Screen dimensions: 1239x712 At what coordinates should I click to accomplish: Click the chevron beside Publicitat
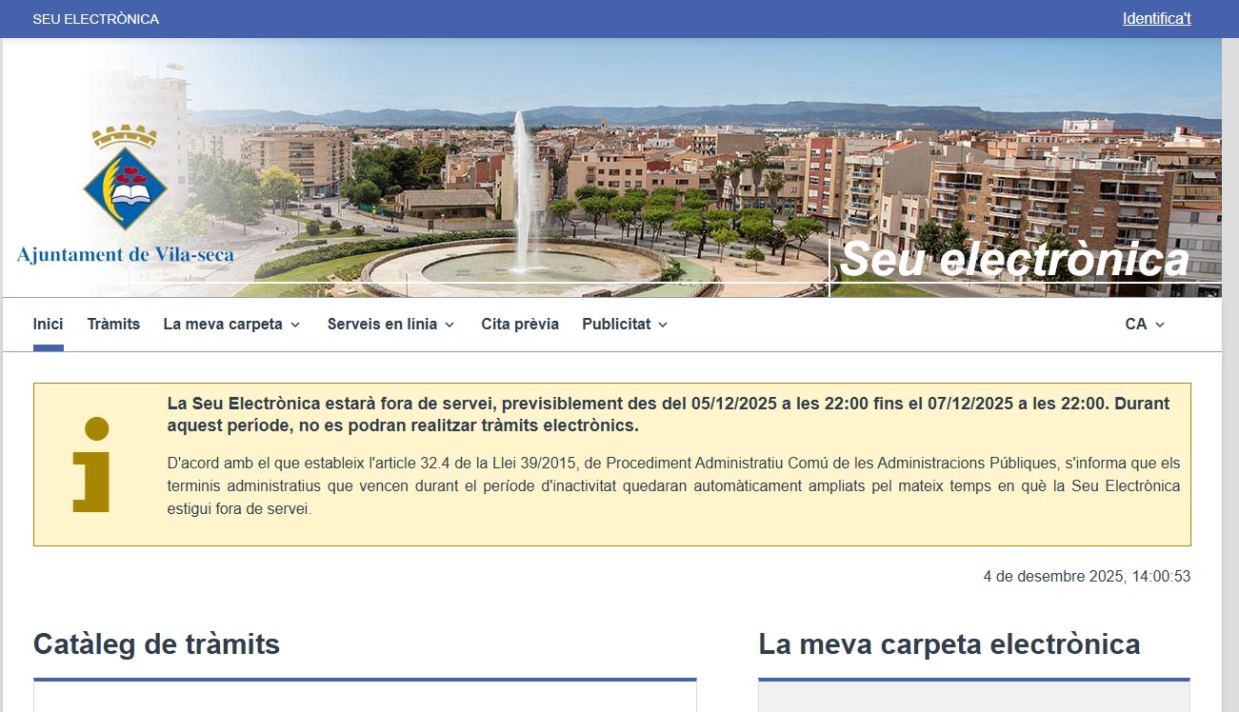pyautogui.click(x=663, y=325)
